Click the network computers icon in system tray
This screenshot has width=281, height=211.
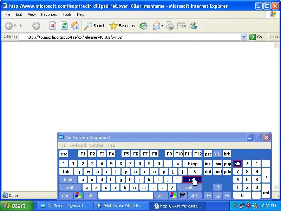(242, 206)
